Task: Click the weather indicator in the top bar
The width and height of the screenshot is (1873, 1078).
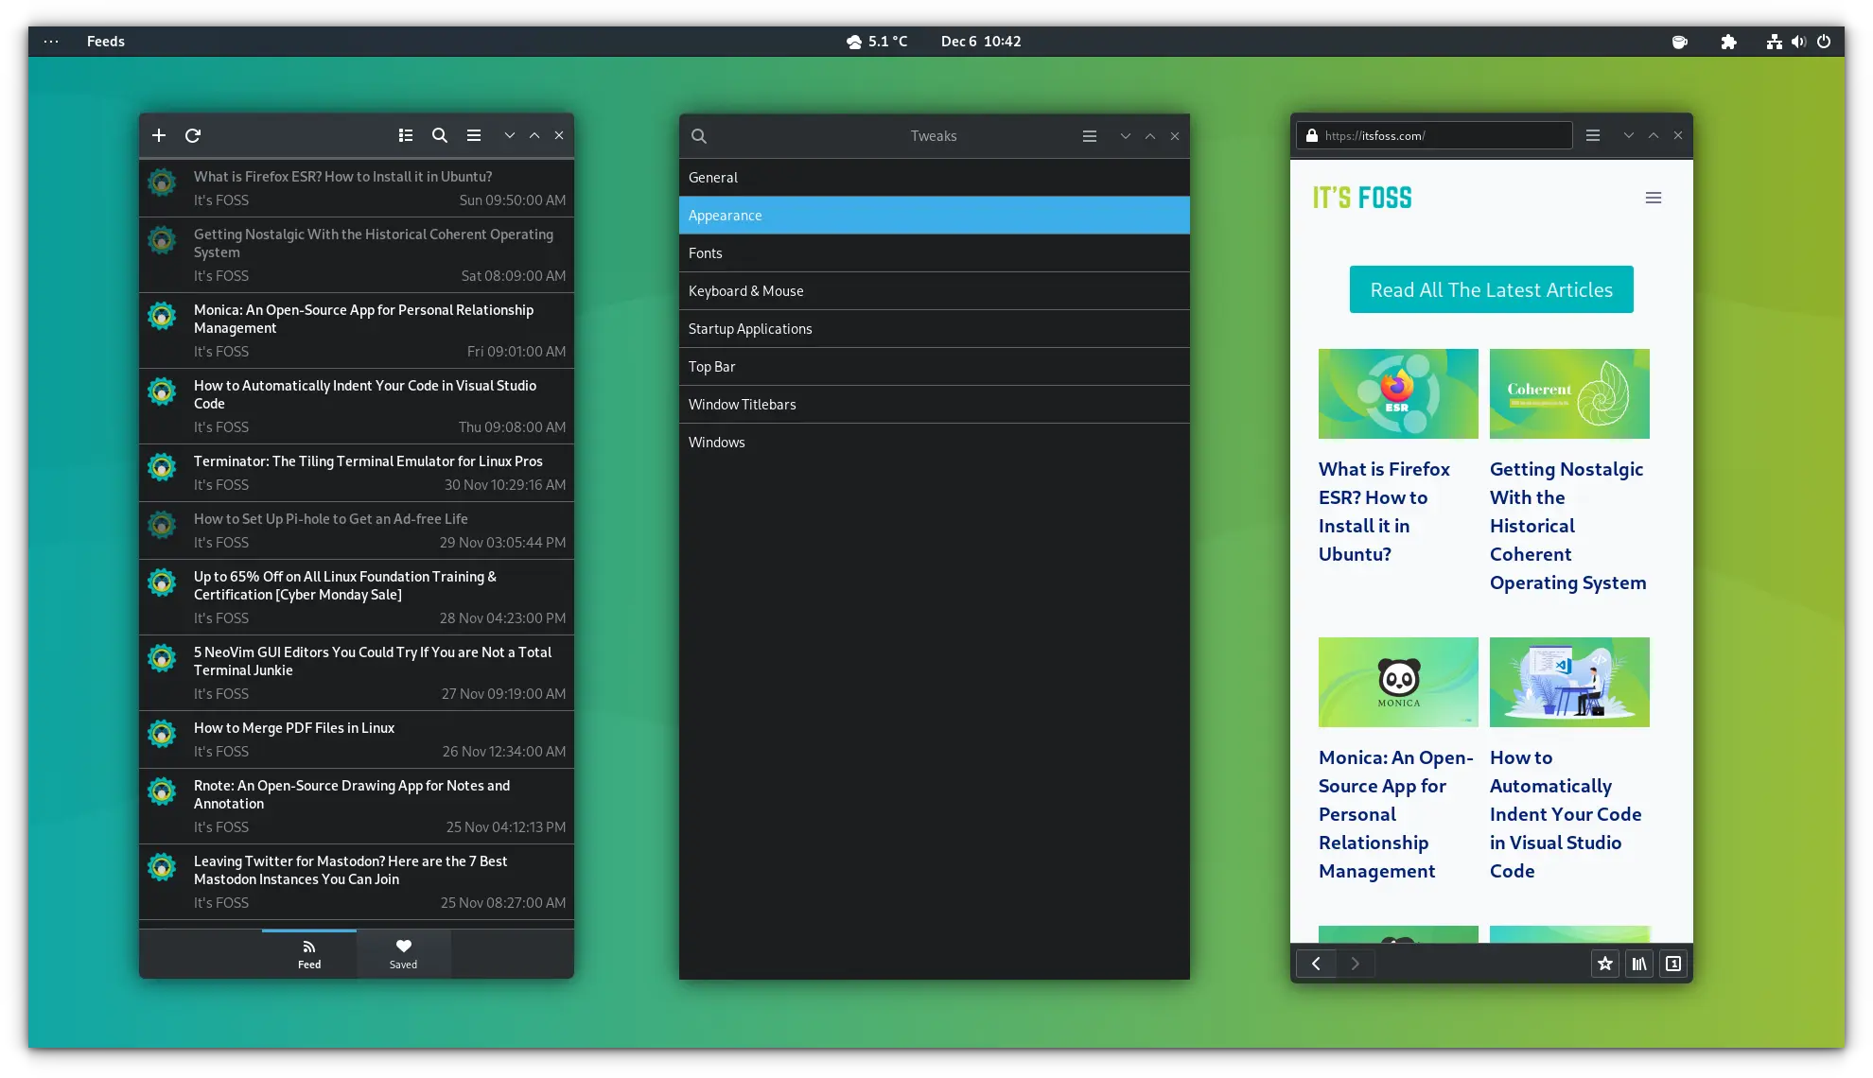Action: tap(877, 42)
